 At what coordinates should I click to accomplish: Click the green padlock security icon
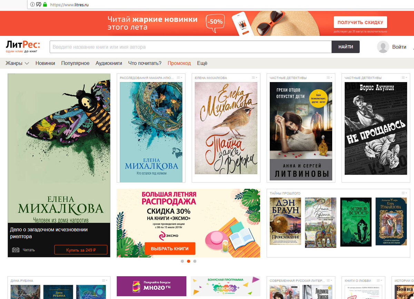(45, 5)
